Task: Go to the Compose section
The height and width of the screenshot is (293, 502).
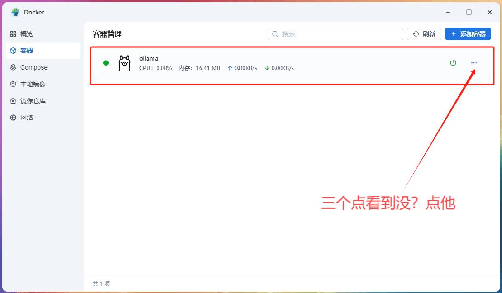Action: click(x=33, y=67)
